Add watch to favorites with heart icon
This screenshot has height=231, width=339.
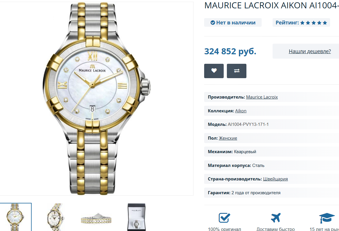(x=214, y=71)
